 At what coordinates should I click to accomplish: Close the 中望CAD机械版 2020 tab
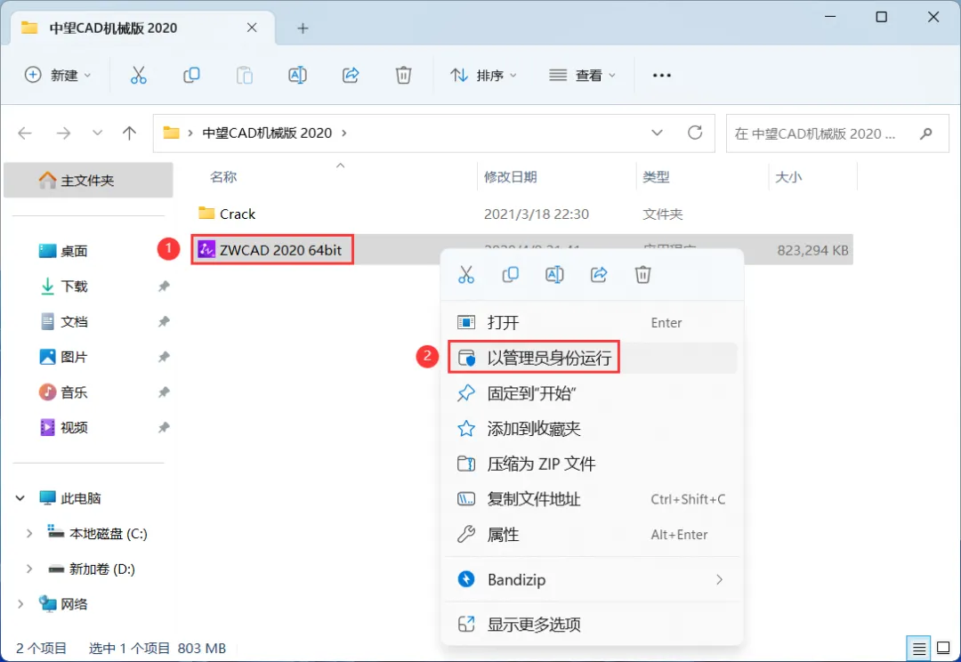click(252, 28)
